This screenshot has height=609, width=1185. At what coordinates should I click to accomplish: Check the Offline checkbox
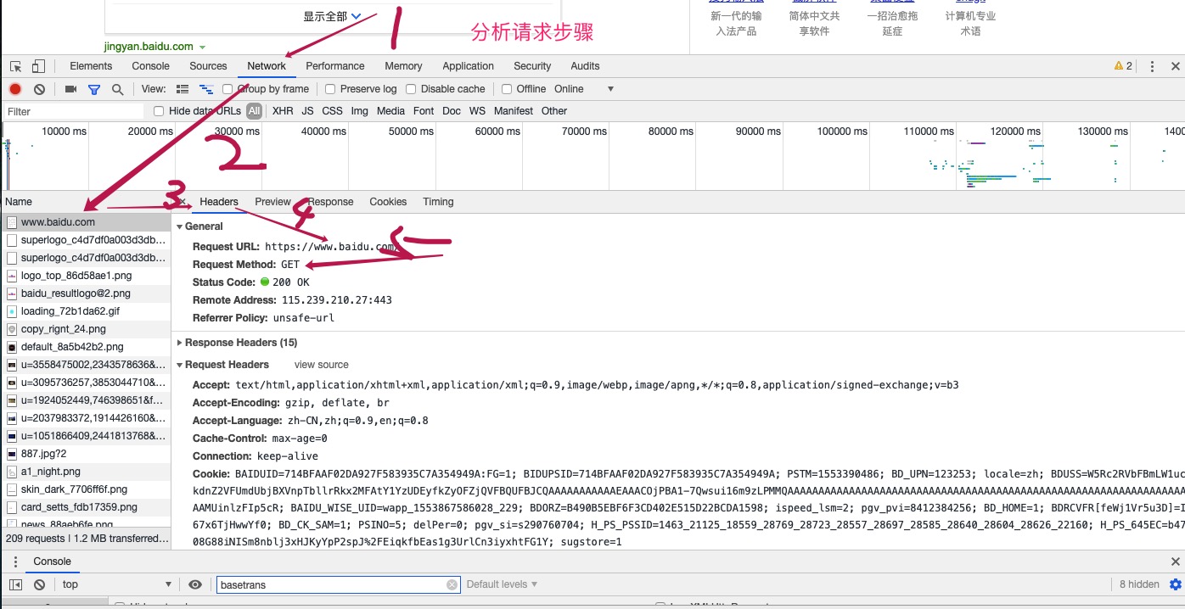click(x=507, y=89)
